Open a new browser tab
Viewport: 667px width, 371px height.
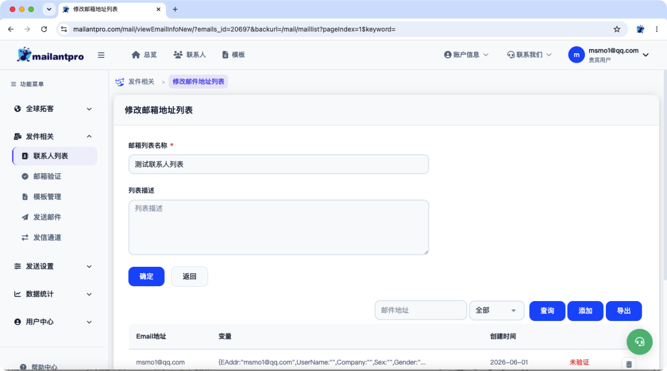[175, 9]
